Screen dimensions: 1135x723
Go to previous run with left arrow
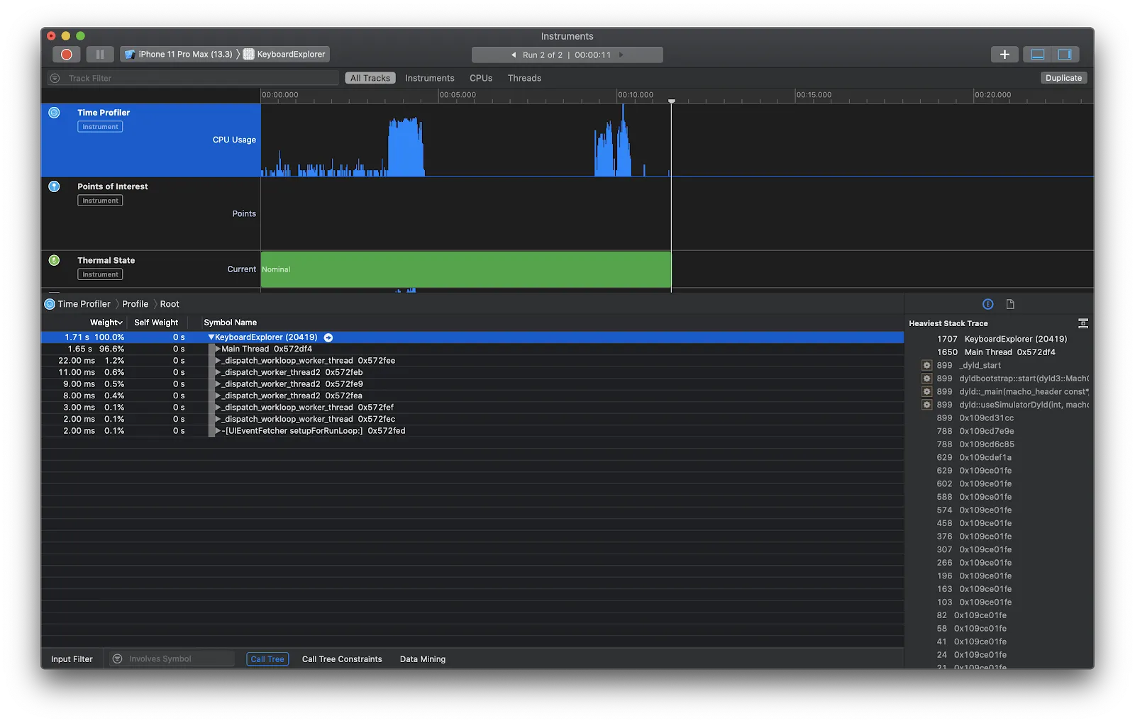coord(514,55)
